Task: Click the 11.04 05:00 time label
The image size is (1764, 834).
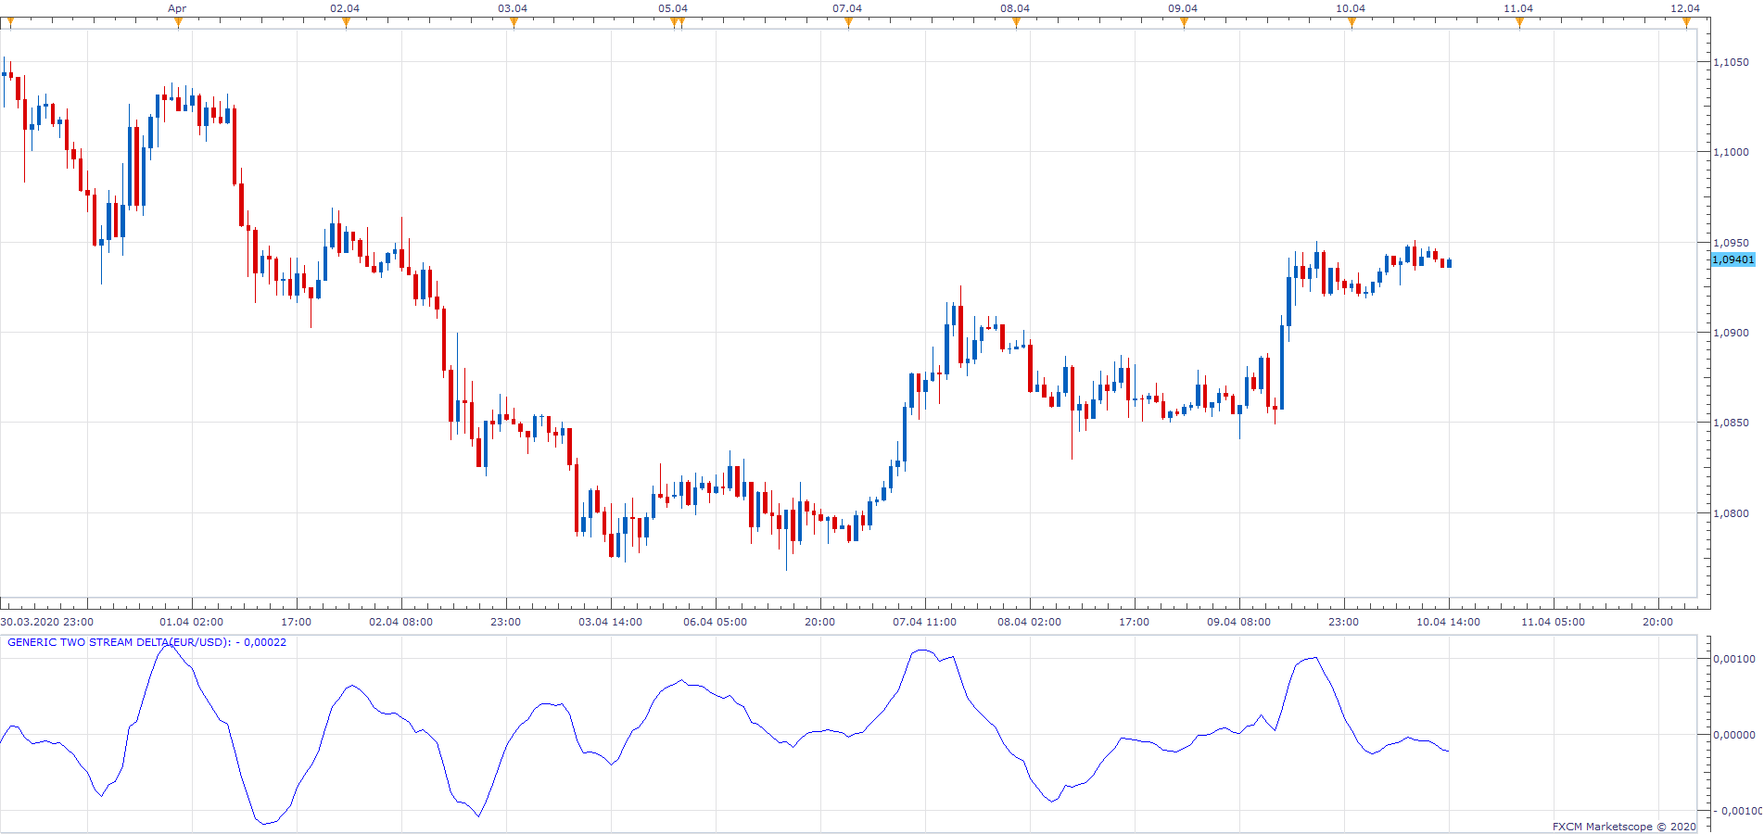Action: (x=1554, y=622)
